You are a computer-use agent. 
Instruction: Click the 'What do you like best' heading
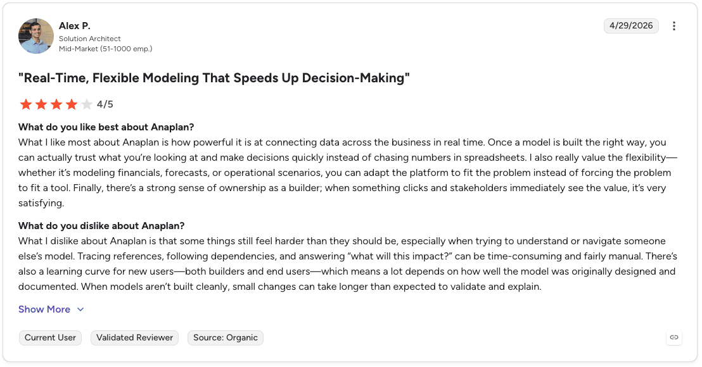[106, 127]
